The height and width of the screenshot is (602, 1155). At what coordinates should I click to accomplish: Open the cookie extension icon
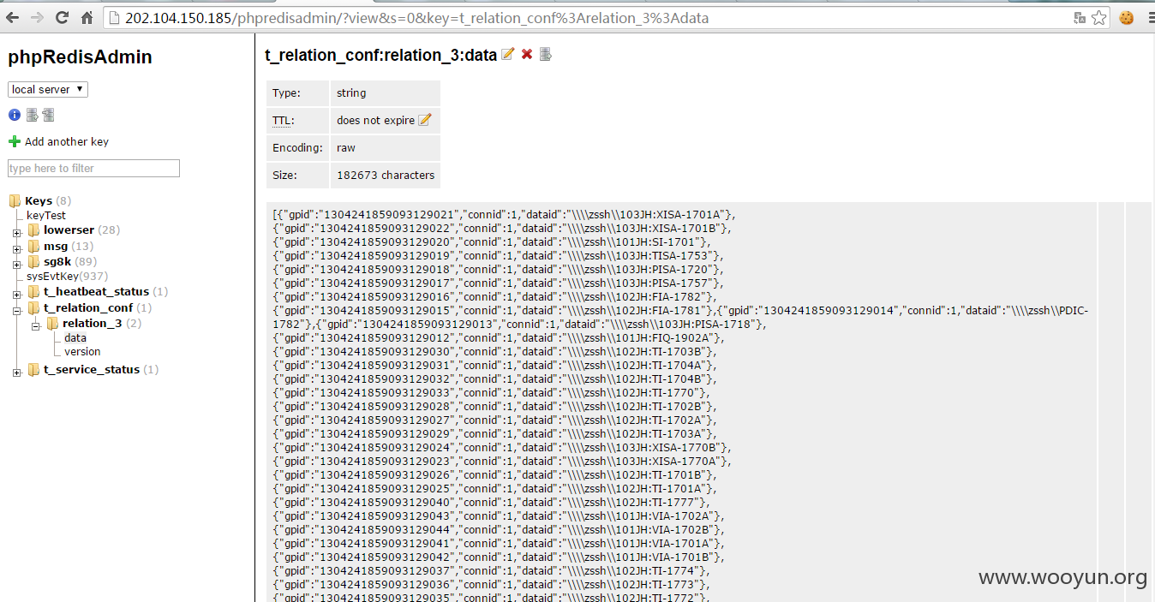1126,17
